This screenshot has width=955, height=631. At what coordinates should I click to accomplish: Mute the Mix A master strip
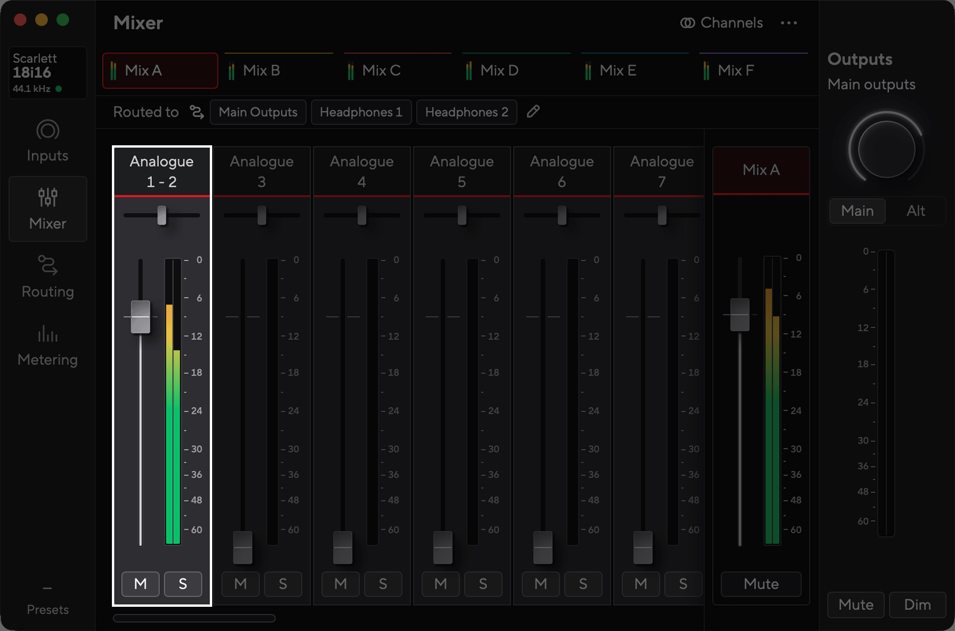tap(761, 584)
